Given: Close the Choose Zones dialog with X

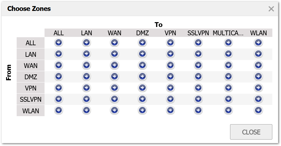Looking at the screenshot, I should click(x=271, y=9).
